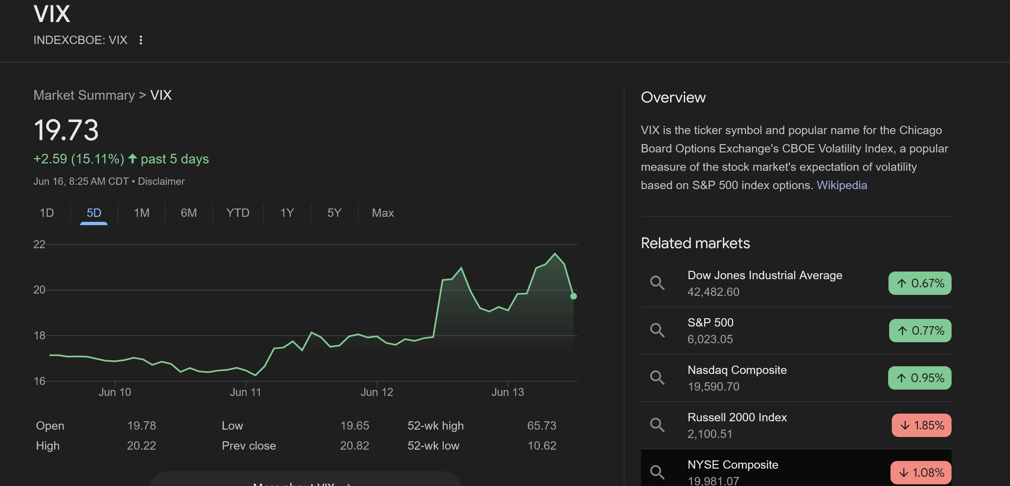Switch chart to 6M range

[189, 213]
